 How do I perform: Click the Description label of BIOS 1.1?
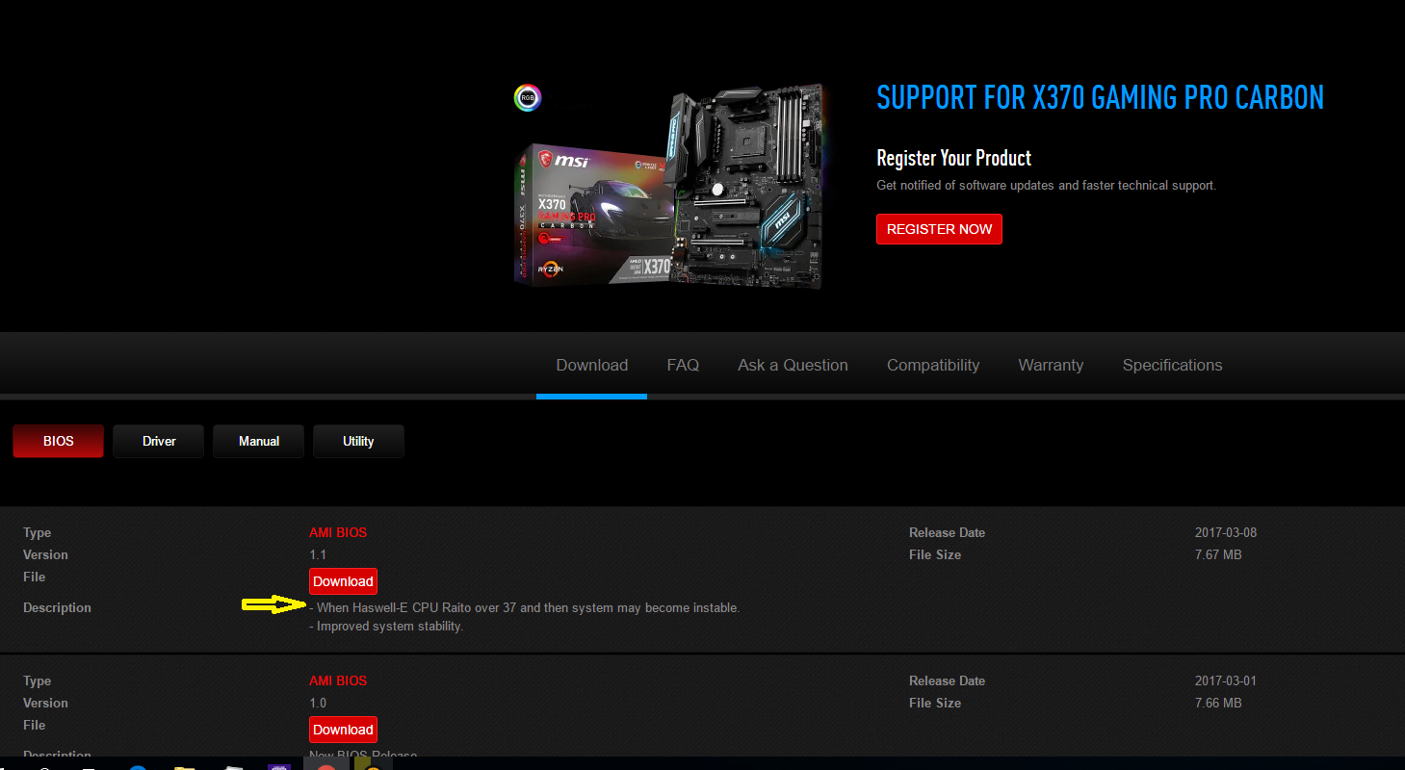[x=57, y=607]
